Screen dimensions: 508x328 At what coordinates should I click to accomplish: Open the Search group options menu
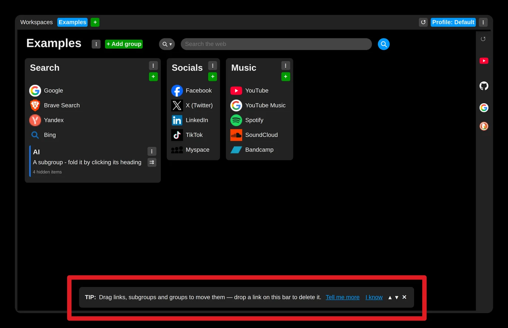[x=153, y=65]
